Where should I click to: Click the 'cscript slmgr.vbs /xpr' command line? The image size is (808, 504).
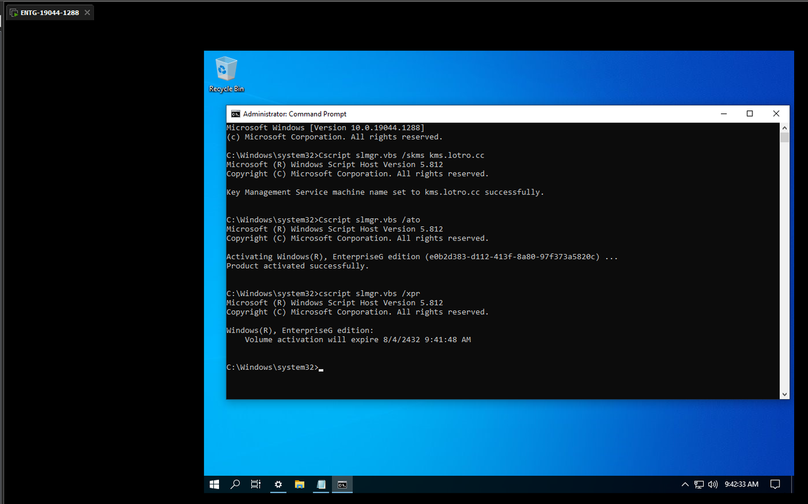point(369,294)
